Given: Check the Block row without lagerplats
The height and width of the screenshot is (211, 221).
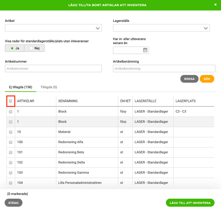Looking at the screenshot, I should 10,122.
